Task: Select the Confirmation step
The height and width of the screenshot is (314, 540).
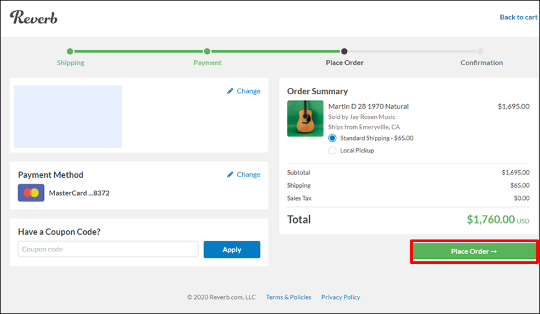Action: point(482,63)
